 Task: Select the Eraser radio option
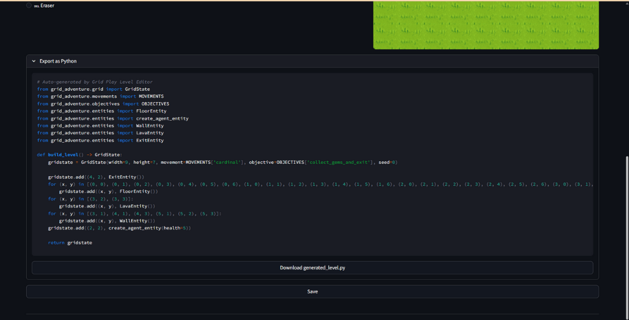(29, 6)
